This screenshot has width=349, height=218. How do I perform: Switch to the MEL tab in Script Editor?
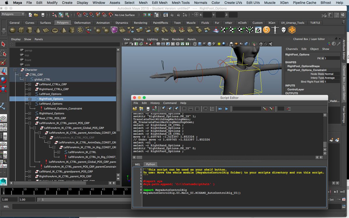138,164
